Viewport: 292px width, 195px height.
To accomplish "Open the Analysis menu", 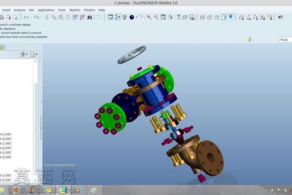I will click(x=19, y=10).
